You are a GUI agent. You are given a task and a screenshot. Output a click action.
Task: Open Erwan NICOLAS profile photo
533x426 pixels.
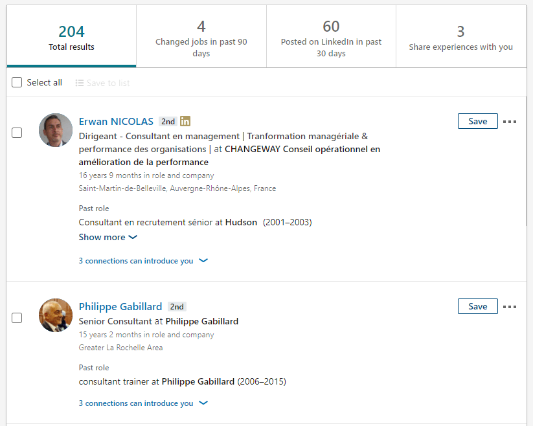point(56,130)
